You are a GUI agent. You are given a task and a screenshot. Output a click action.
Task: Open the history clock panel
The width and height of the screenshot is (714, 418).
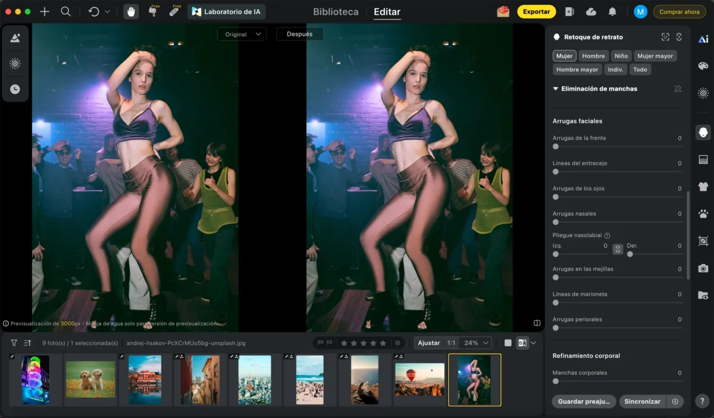click(15, 89)
